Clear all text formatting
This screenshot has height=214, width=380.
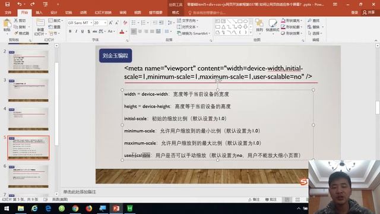pos(125,23)
